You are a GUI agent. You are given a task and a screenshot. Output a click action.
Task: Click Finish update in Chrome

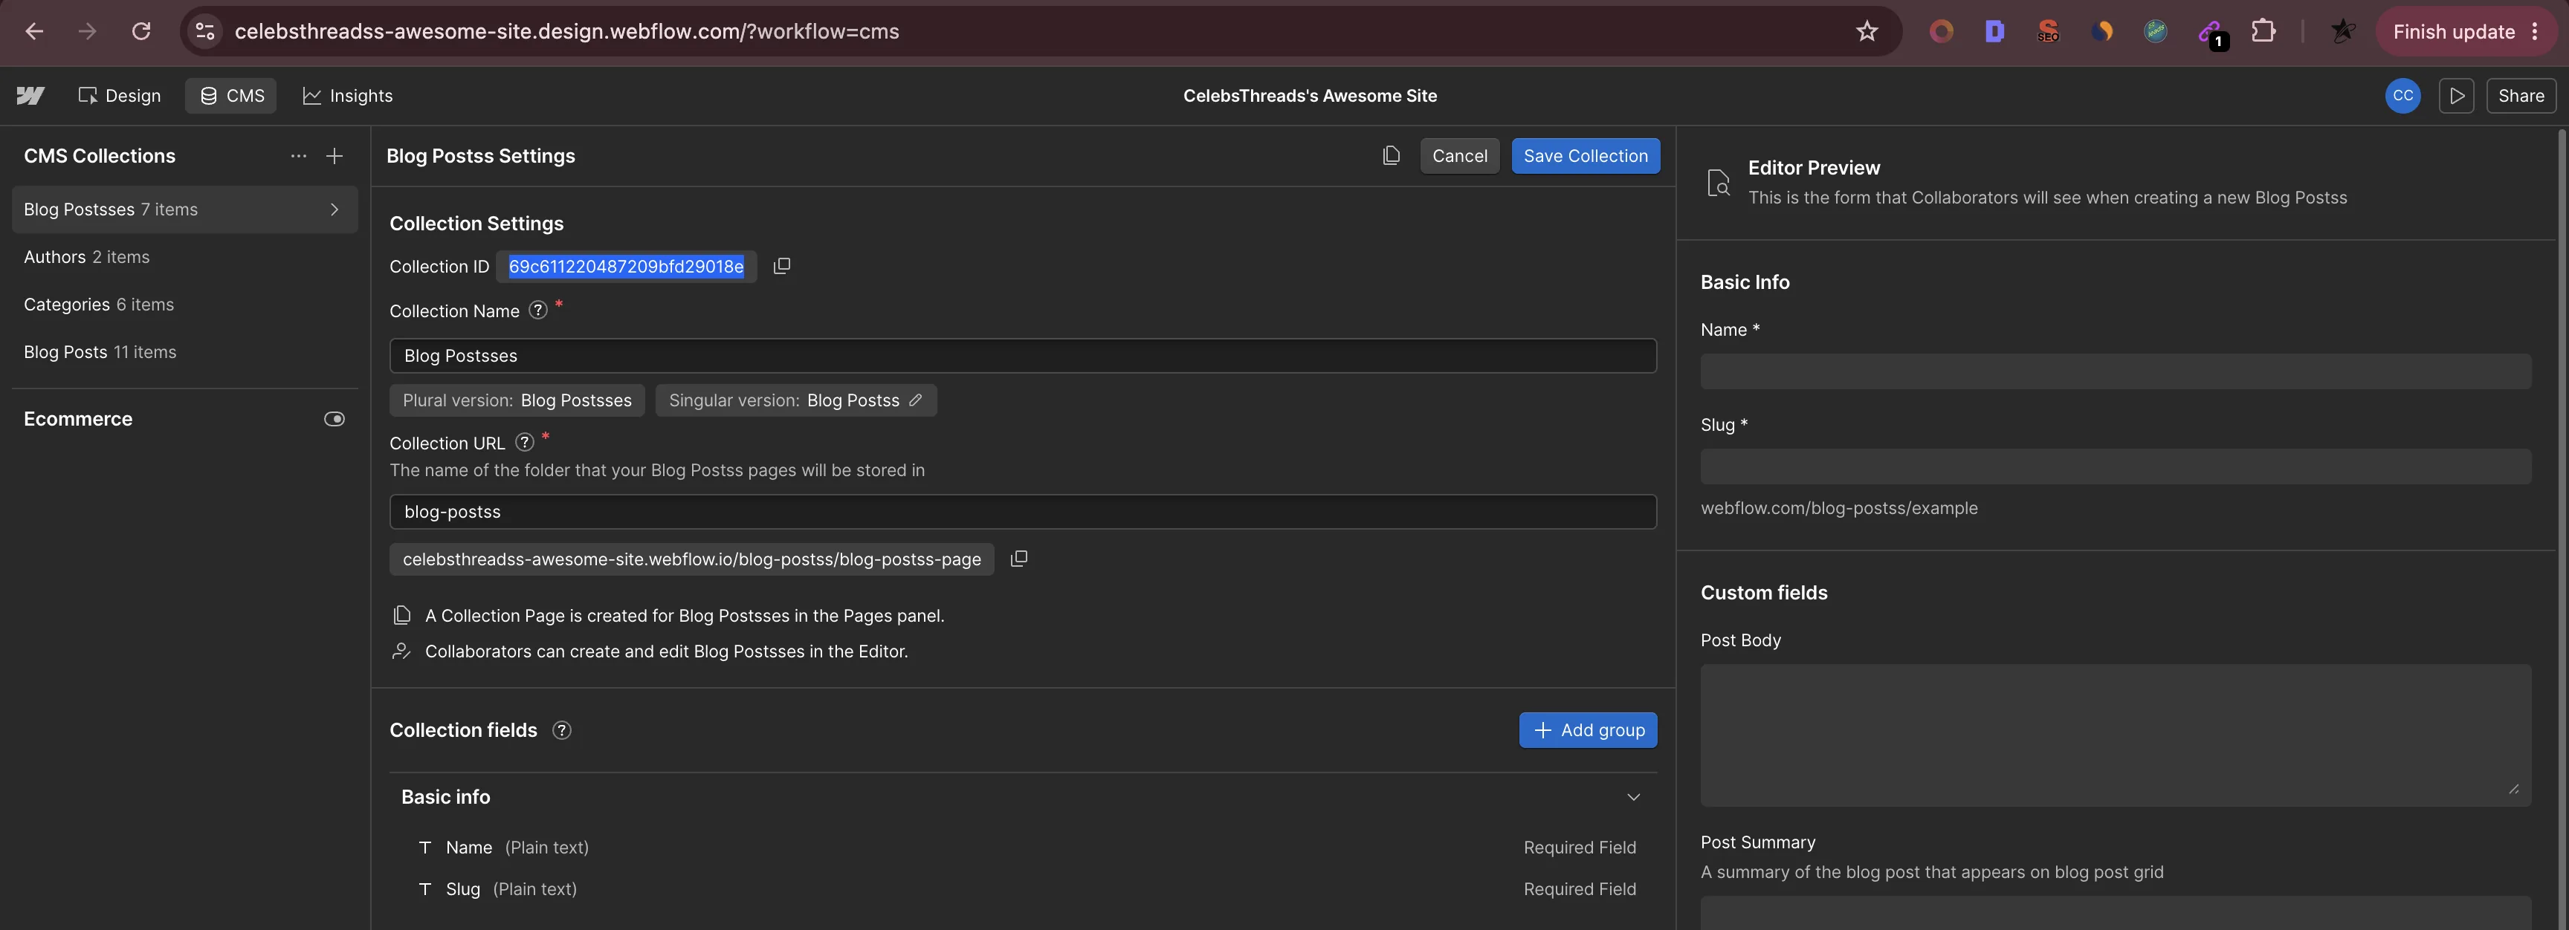click(x=2455, y=31)
